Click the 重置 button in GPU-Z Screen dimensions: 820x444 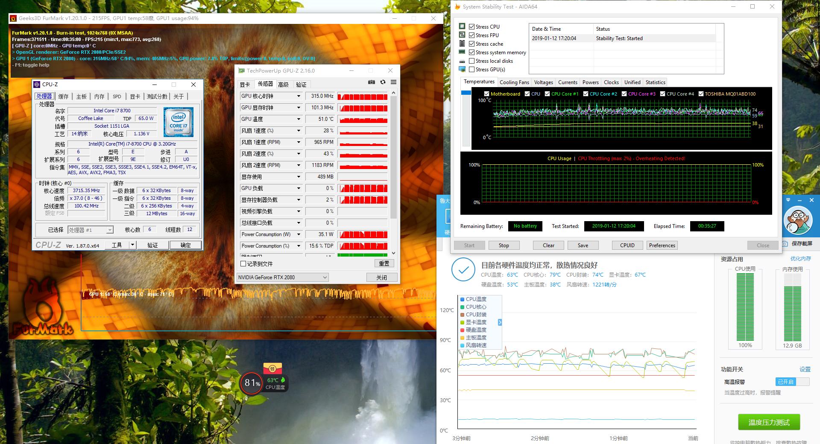click(384, 263)
